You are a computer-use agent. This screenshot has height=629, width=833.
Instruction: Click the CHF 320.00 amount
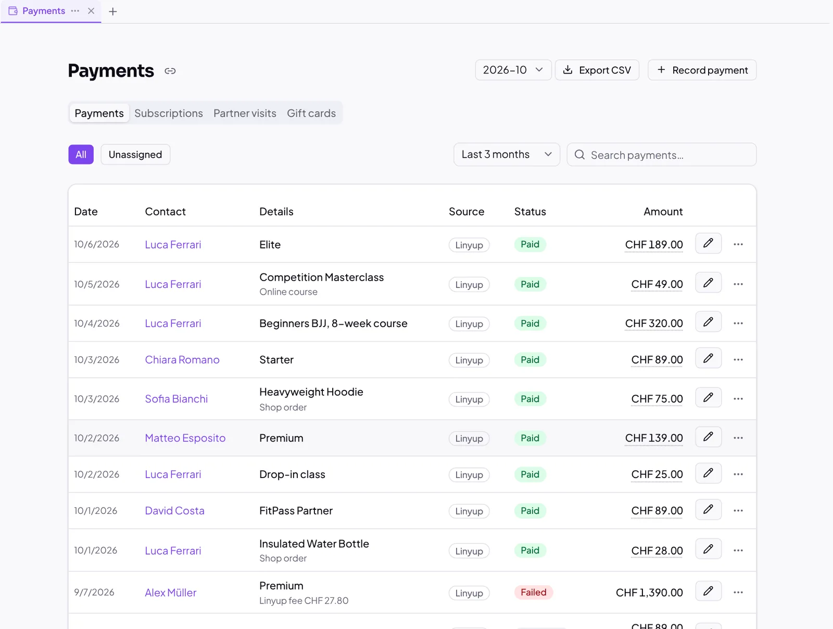click(x=654, y=323)
